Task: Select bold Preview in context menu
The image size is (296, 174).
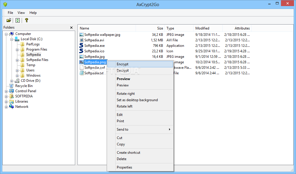Action: (140, 79)
